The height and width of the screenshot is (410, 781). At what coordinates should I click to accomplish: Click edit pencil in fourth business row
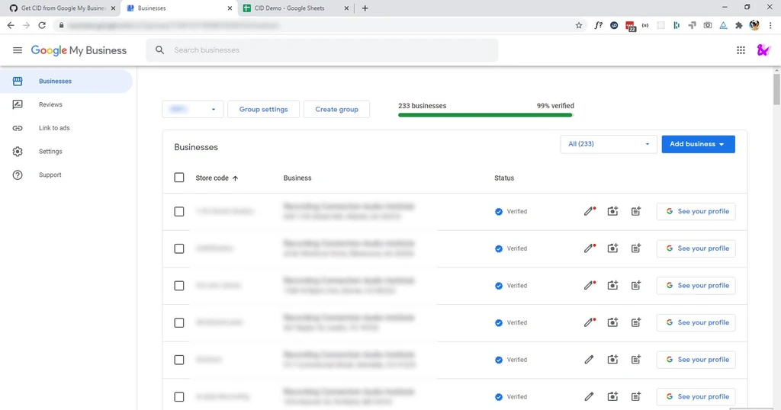click(x=590, y=322)
